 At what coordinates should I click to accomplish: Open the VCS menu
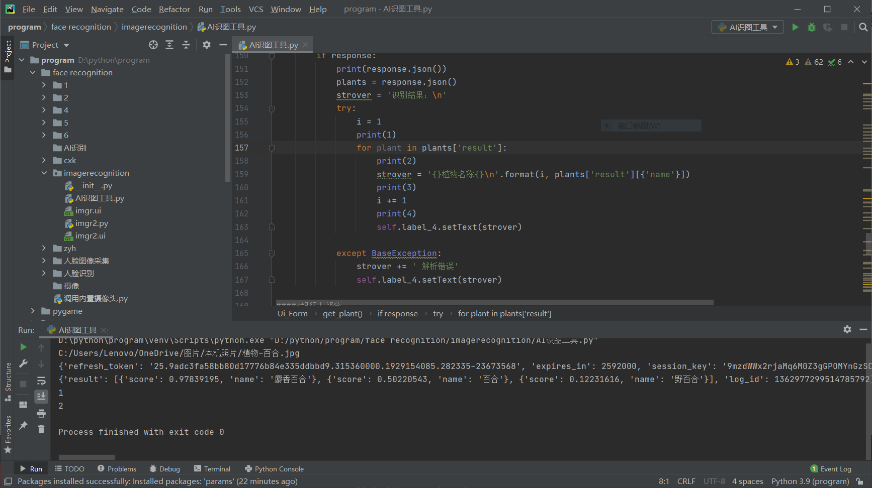(x=256, y=9)
